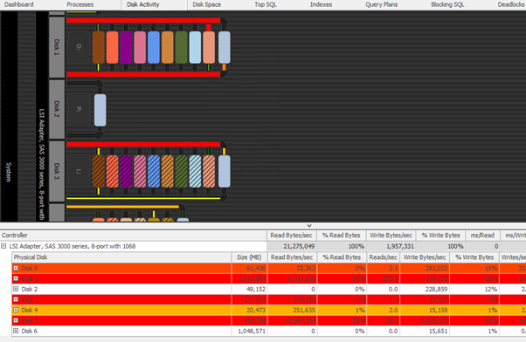Expand the Disk 0 row
Viewport: 526px width, 342px height.
click(16, 268)
